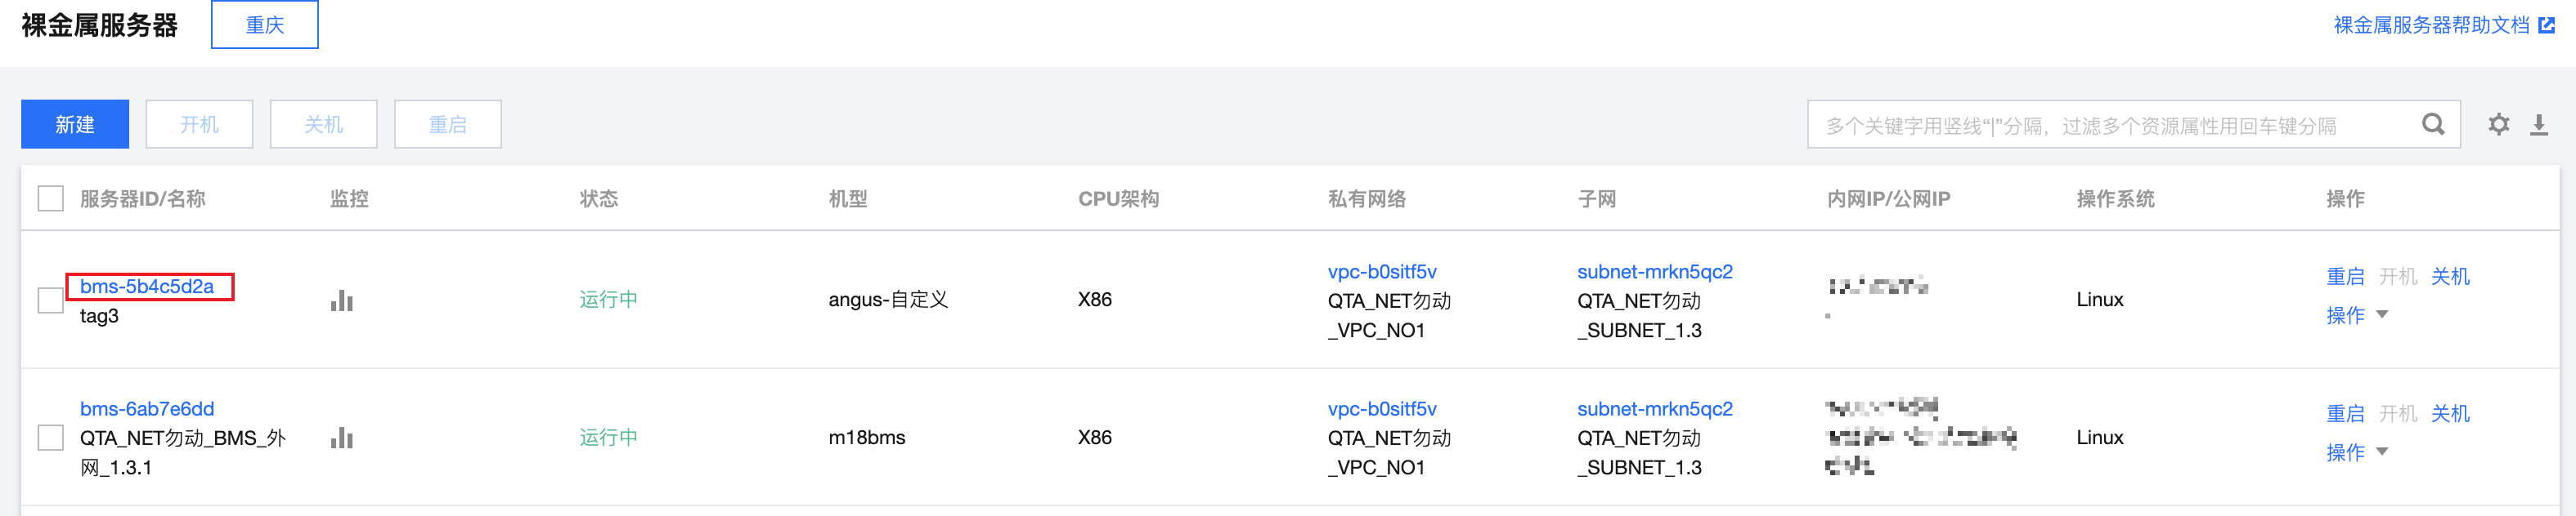Viewport: 2576px width, 516px height.
Task: Click the 重启 toolbar button
Action: click(448, 125)
